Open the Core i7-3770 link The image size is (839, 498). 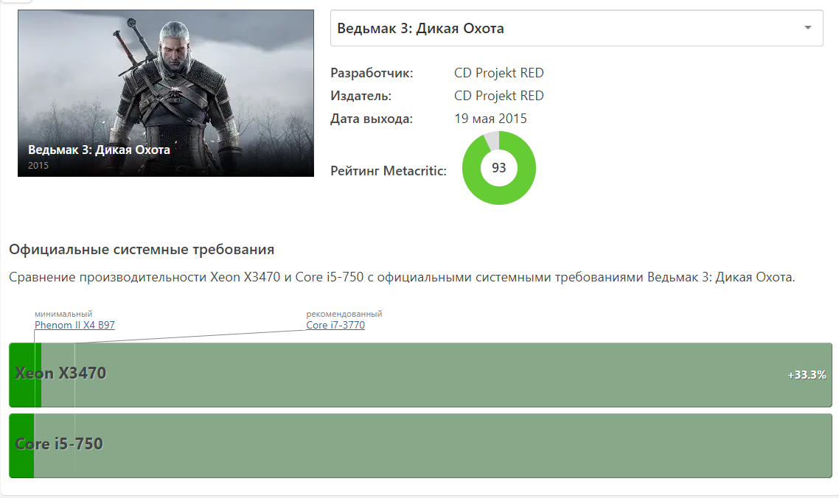point(335,325)
